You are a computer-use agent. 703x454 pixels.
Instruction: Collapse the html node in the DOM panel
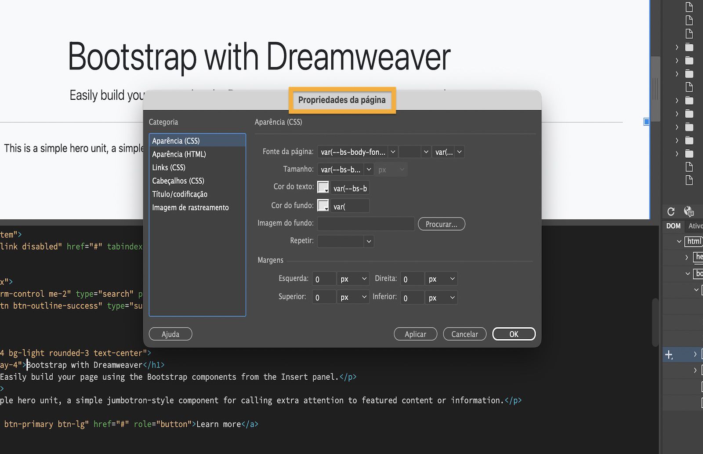(679, 241)
